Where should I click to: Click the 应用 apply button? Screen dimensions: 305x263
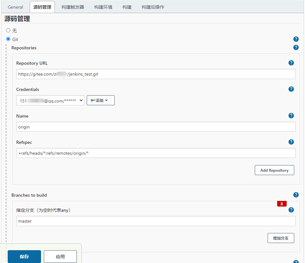point(60,256)
